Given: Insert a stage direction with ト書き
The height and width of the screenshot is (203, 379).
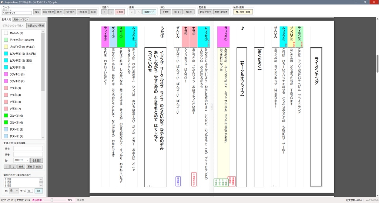Looking at the screenshot, I should 165,12.
